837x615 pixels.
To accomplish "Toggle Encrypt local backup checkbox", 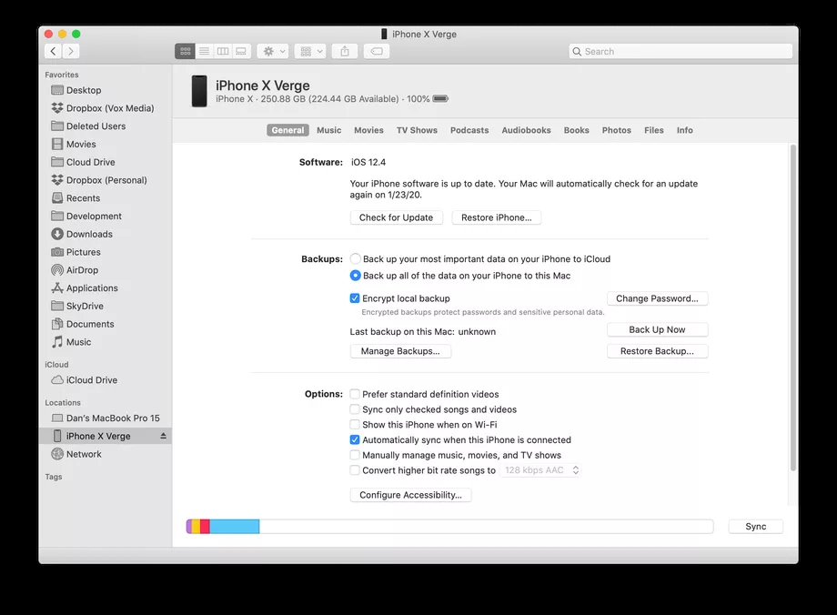I will [355, 298].
